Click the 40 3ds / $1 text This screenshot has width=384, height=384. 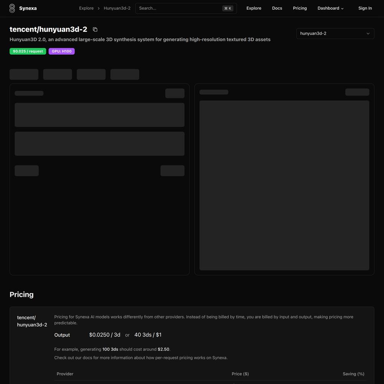click(x=148, y=335)
